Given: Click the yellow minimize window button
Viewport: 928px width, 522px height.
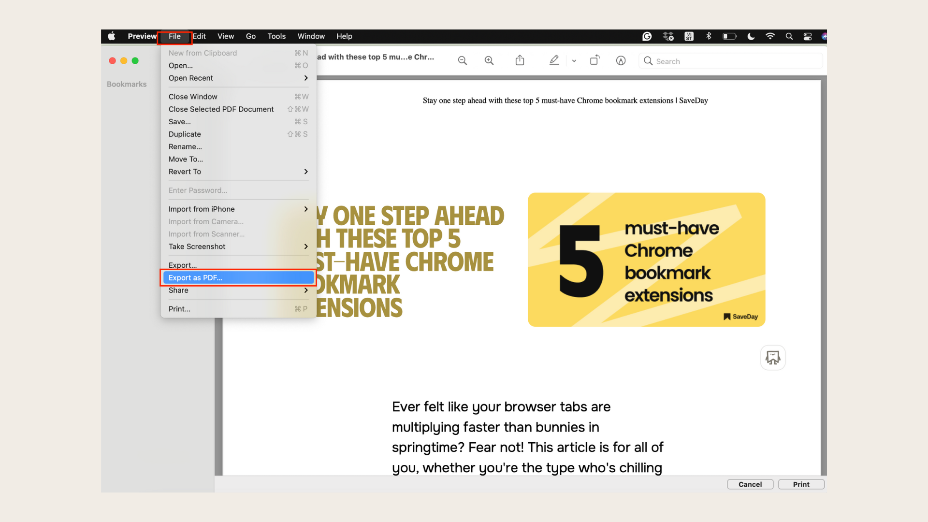Looking at the screenshot, I should [124, 61].
